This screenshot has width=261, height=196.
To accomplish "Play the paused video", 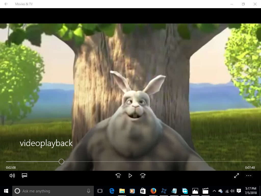I will click(130, 176).
